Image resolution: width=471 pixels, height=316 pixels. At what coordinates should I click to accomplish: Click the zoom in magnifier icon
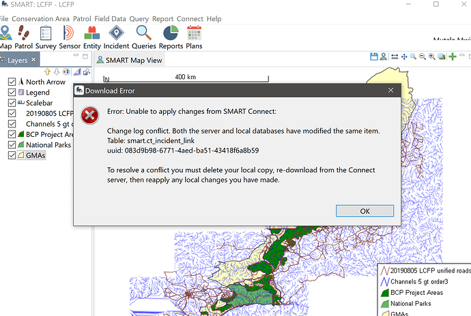[x=432, y=57]
